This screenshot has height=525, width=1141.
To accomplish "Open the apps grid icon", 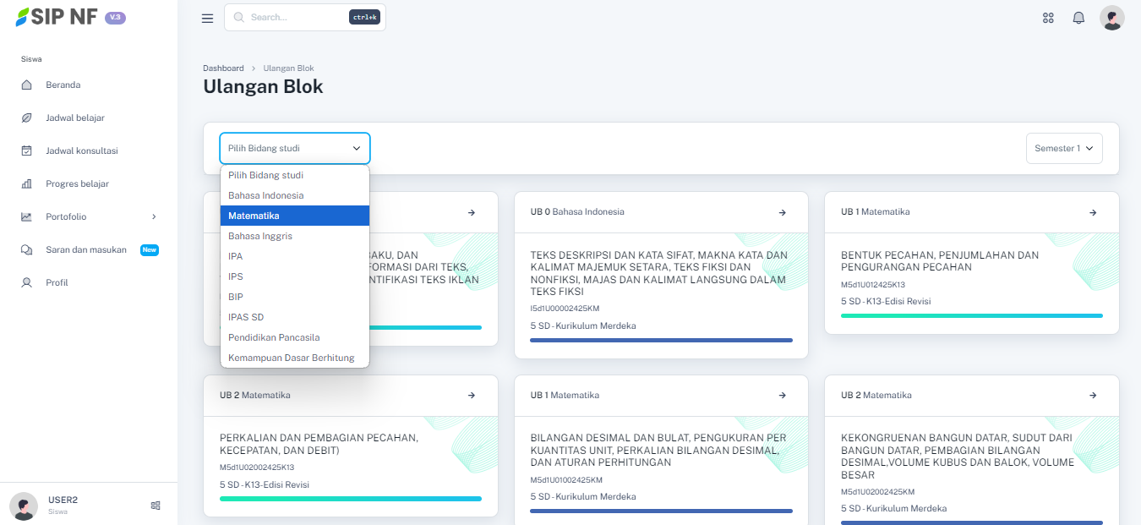I will pyautogui.click(x=1048, y=18).
